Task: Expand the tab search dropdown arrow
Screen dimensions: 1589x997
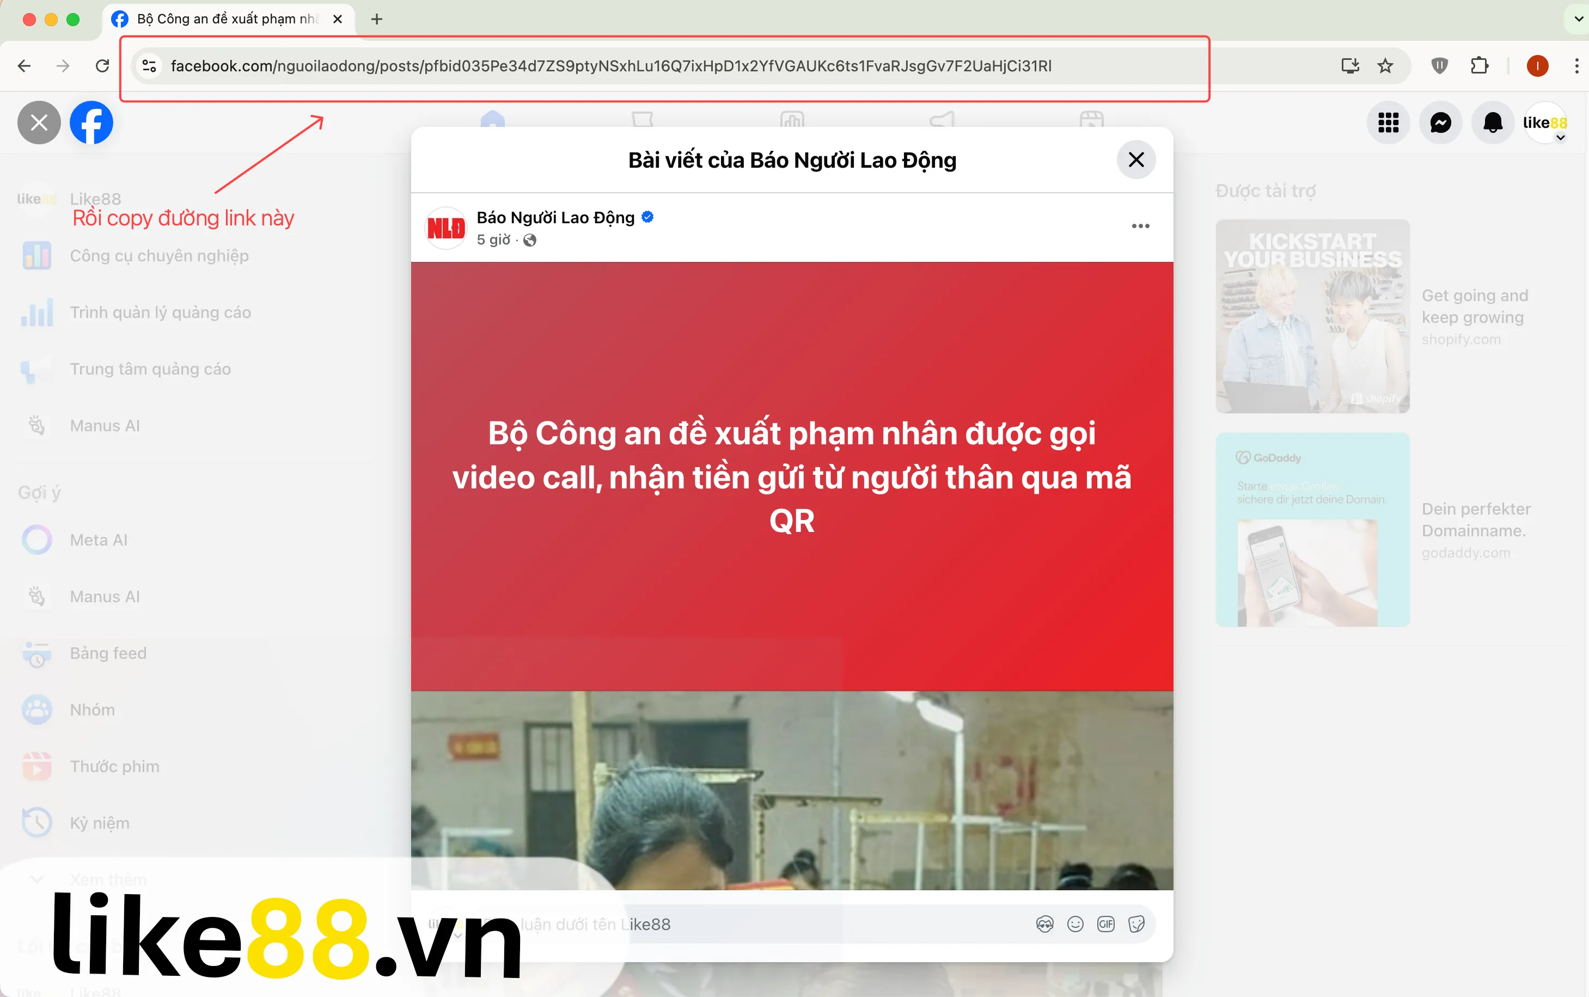Action: click(1578, 19)
